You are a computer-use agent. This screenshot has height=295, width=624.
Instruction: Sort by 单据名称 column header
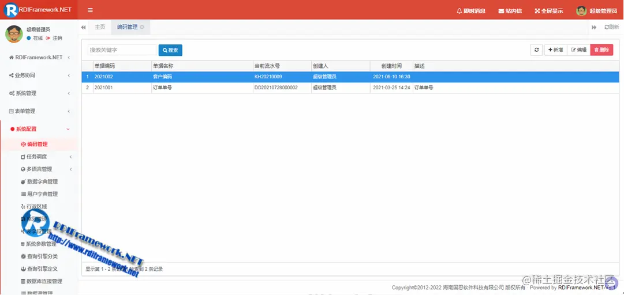point(202,66)
